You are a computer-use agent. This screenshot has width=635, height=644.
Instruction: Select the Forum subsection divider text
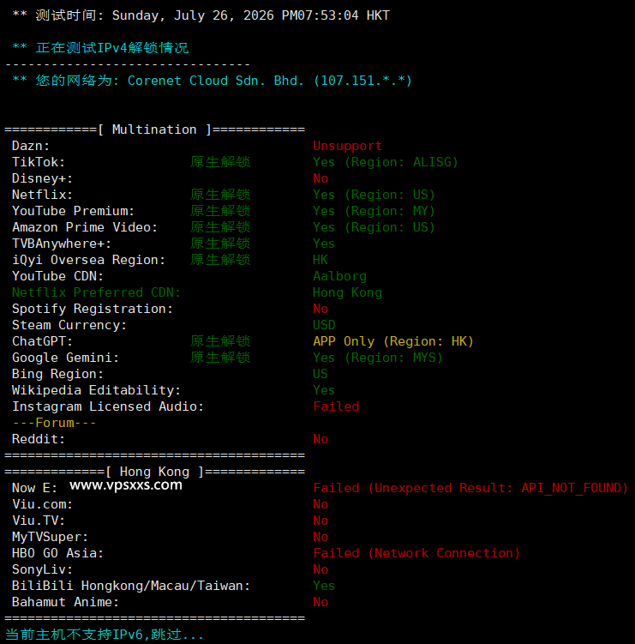(54, 423)
